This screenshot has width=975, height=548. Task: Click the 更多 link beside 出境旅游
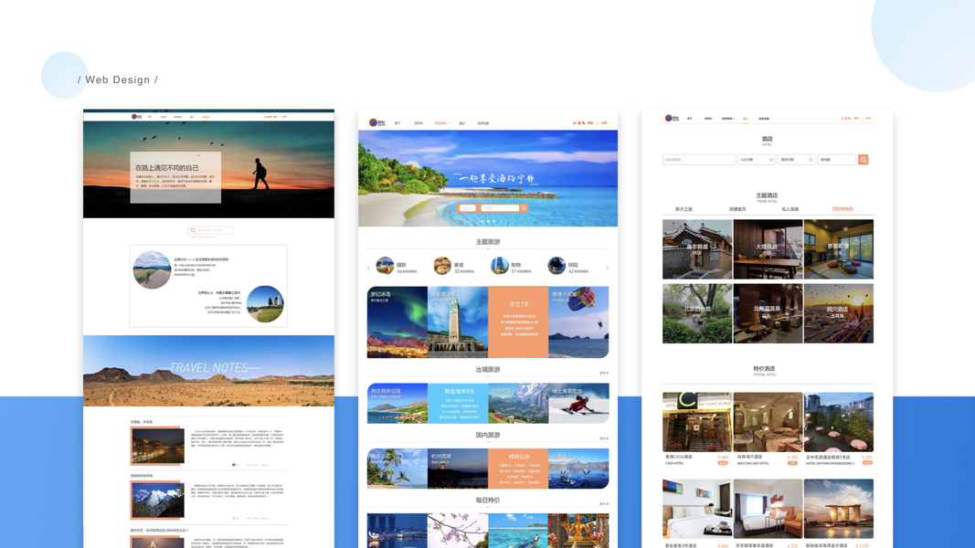point(603,373)
